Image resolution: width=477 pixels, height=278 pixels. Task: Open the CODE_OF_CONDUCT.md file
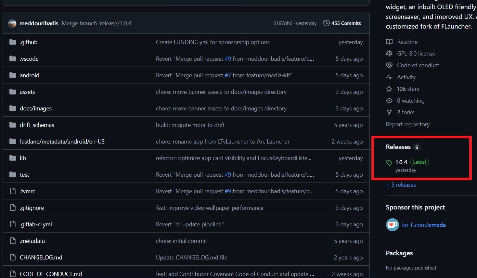(51, 274)
